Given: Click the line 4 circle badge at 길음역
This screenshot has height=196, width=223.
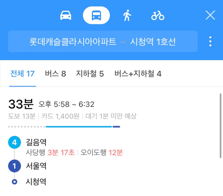Looking at the screenshot, I should click(x=14, y=142).
